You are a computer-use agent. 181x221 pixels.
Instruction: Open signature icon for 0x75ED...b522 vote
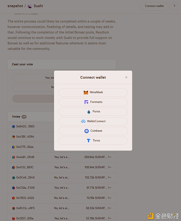110,198
